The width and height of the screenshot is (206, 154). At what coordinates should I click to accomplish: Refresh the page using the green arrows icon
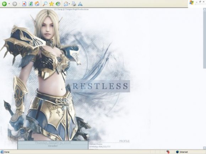31,4
